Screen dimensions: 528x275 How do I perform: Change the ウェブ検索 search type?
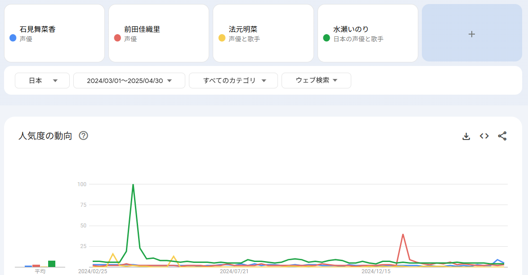(x=316, y=81)
